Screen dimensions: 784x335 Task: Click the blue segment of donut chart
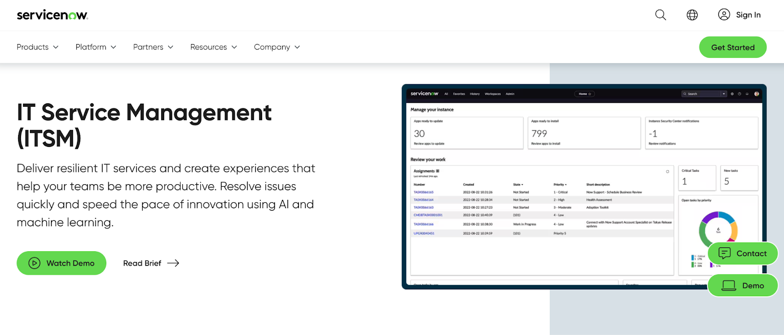(727, 217)
